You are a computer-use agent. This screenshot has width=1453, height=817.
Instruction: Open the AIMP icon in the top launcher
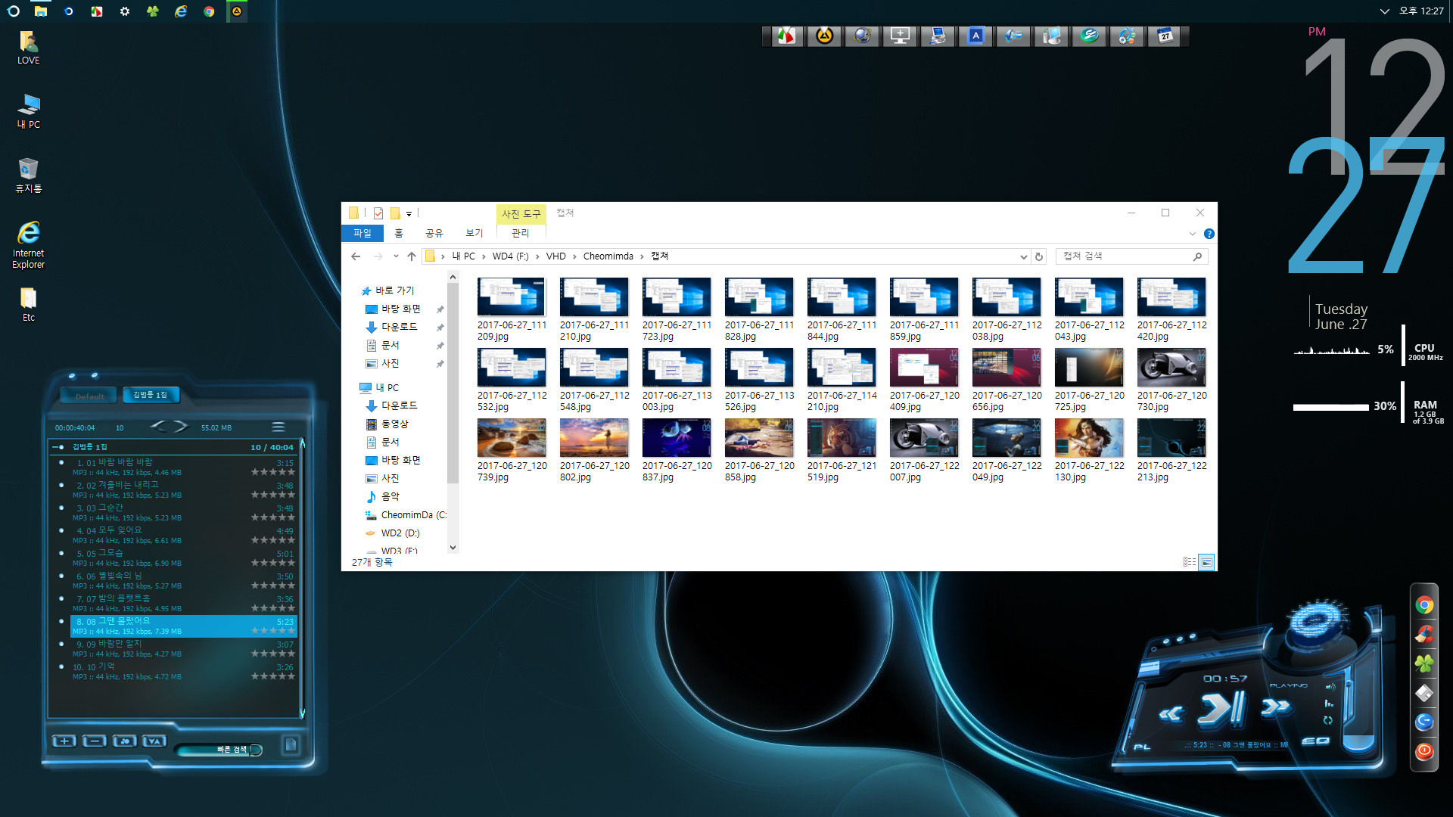[x=824, y=36]
